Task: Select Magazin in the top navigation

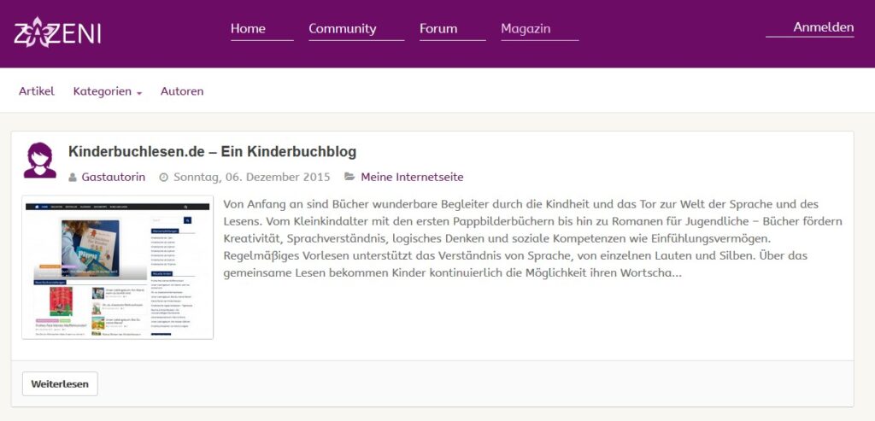Action: pos(526,29)
